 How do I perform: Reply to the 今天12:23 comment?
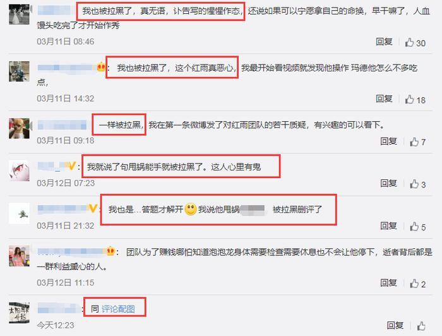pos(395,325)
